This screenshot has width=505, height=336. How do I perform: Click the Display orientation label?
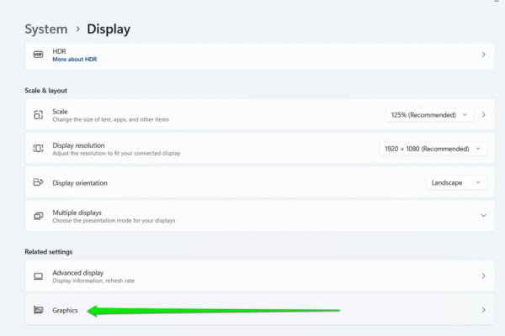click(x=80, y=183)
